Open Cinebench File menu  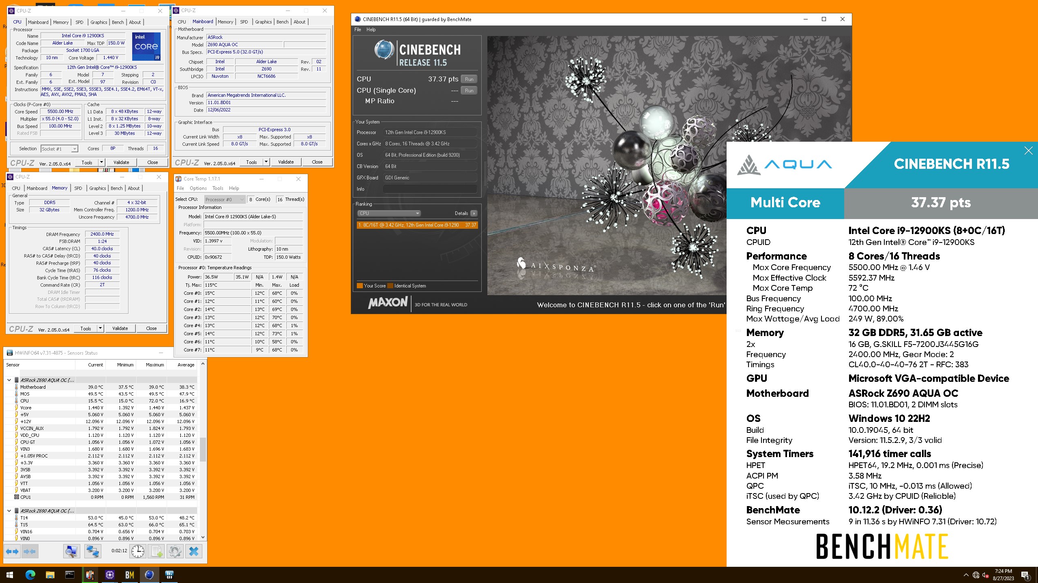[x=358, y=30]
